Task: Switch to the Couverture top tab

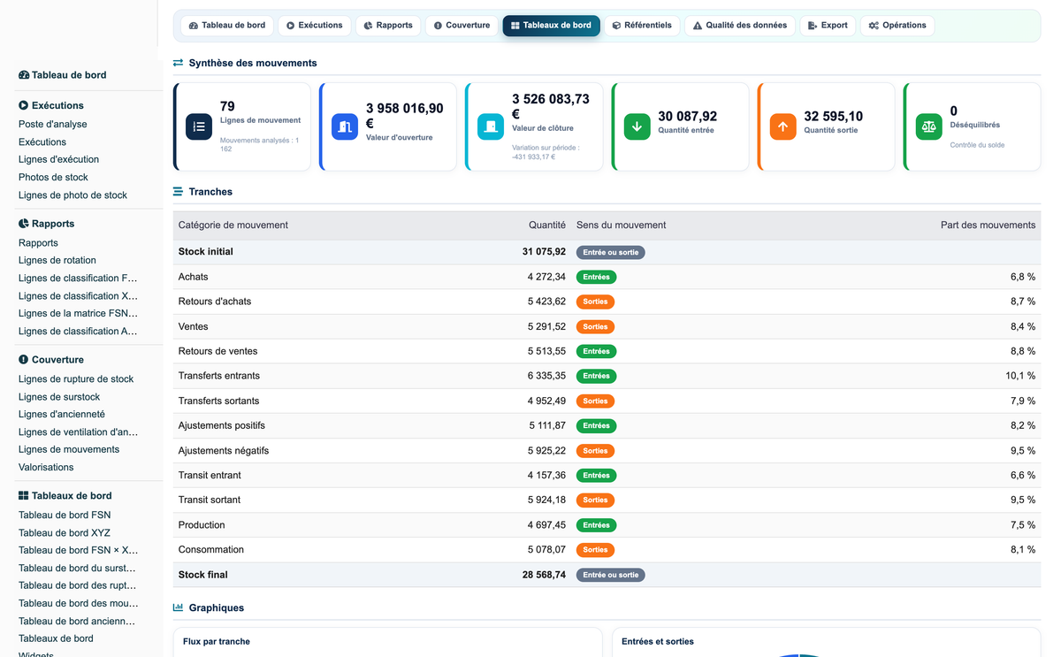Action: [462, 26]
